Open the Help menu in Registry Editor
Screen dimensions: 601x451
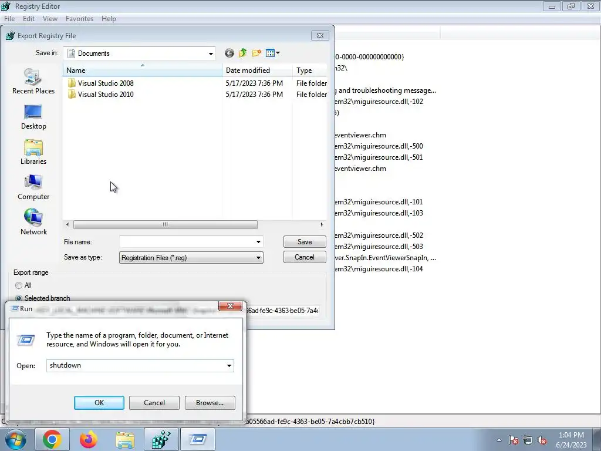tap(109, 19)
